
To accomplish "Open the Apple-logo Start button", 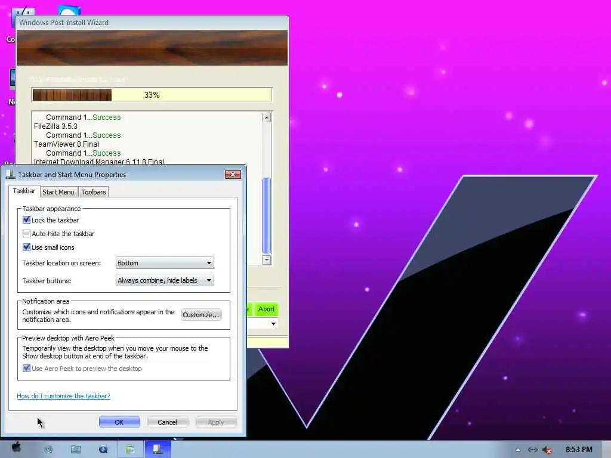I will point(16,448).
